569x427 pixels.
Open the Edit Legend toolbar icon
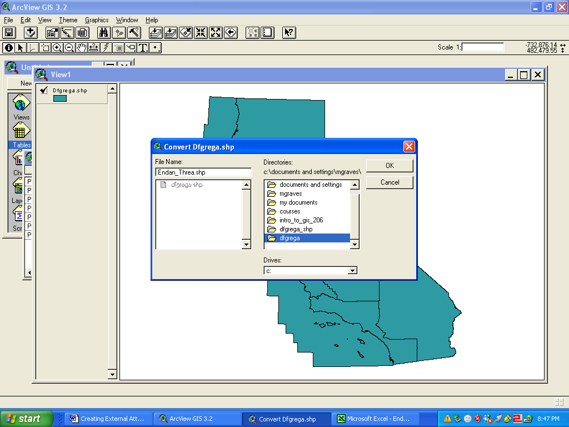click(x=67, y=33)
